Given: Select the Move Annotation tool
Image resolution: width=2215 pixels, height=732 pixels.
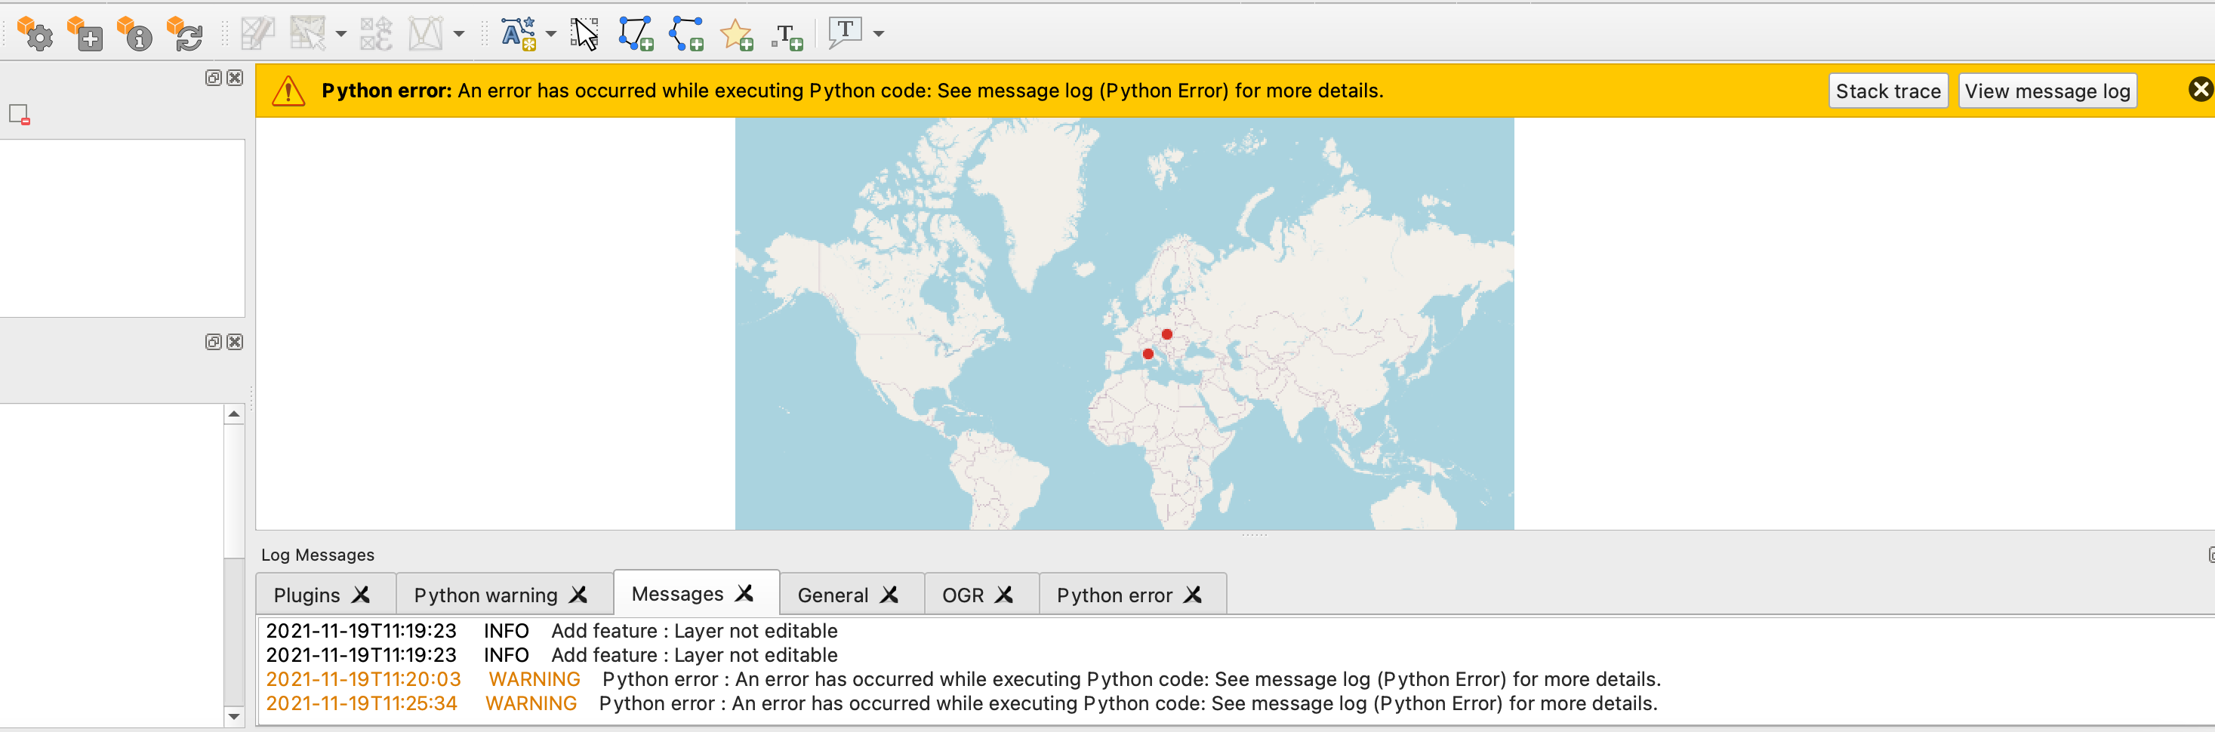Looking at the screenshot, I should tap(584, 35).
